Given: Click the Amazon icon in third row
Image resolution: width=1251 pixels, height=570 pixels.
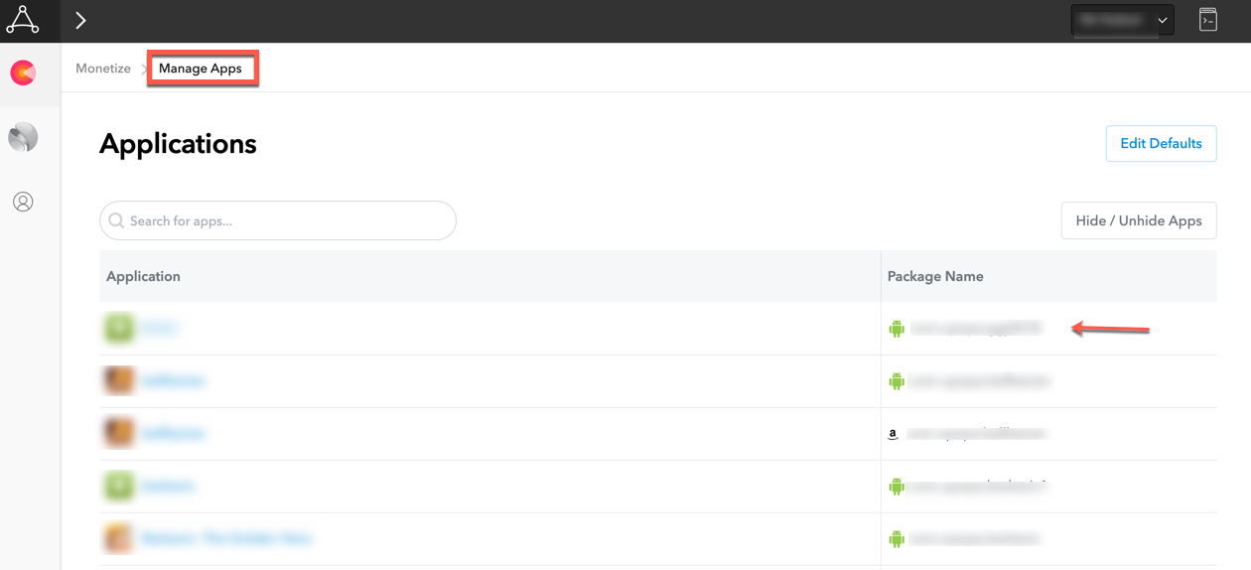Looking at the screenshot, I should pyautogui.click(x=894, y=434).
